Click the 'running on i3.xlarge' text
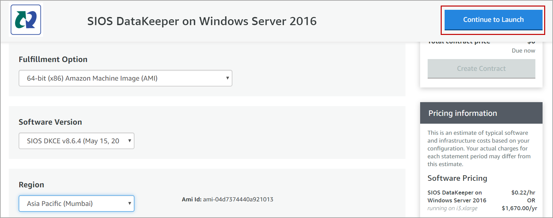The width and height of the screenshot is (553, 218). [452, 208]
